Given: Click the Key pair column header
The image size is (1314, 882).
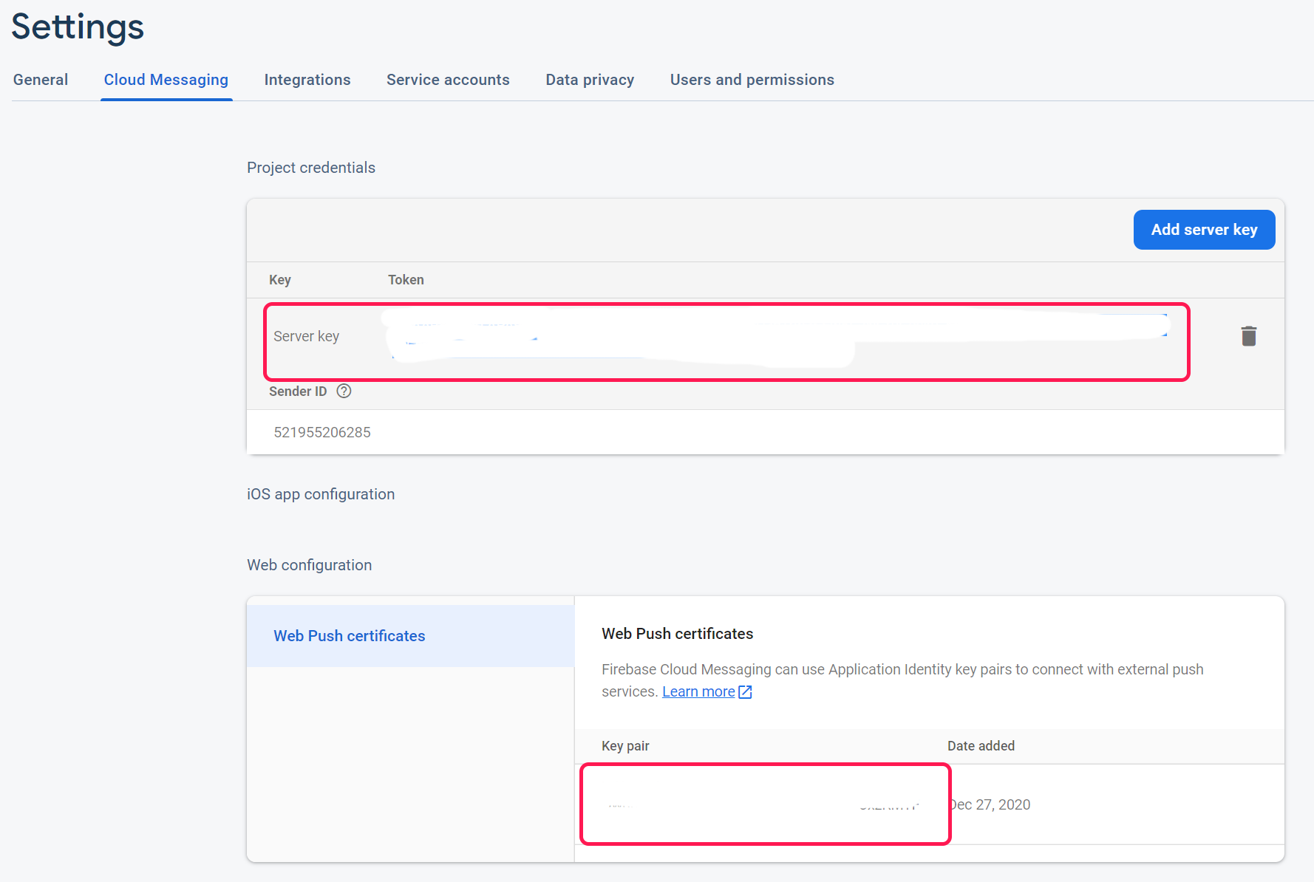Looking at the screenshot, I should pos(625,746).
